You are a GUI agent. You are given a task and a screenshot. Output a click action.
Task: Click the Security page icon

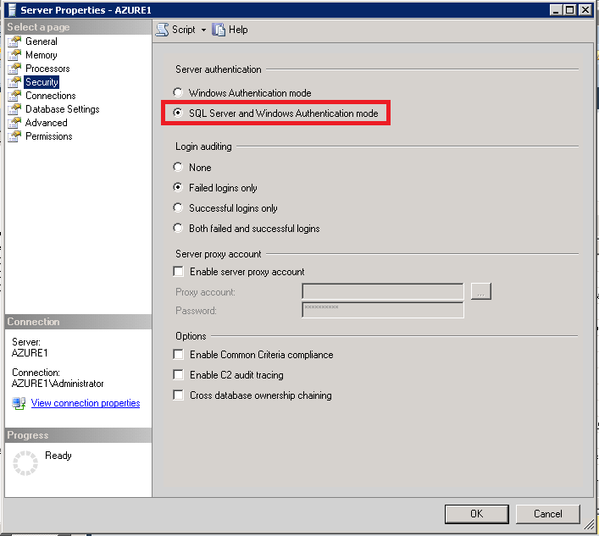coord(14,82)
